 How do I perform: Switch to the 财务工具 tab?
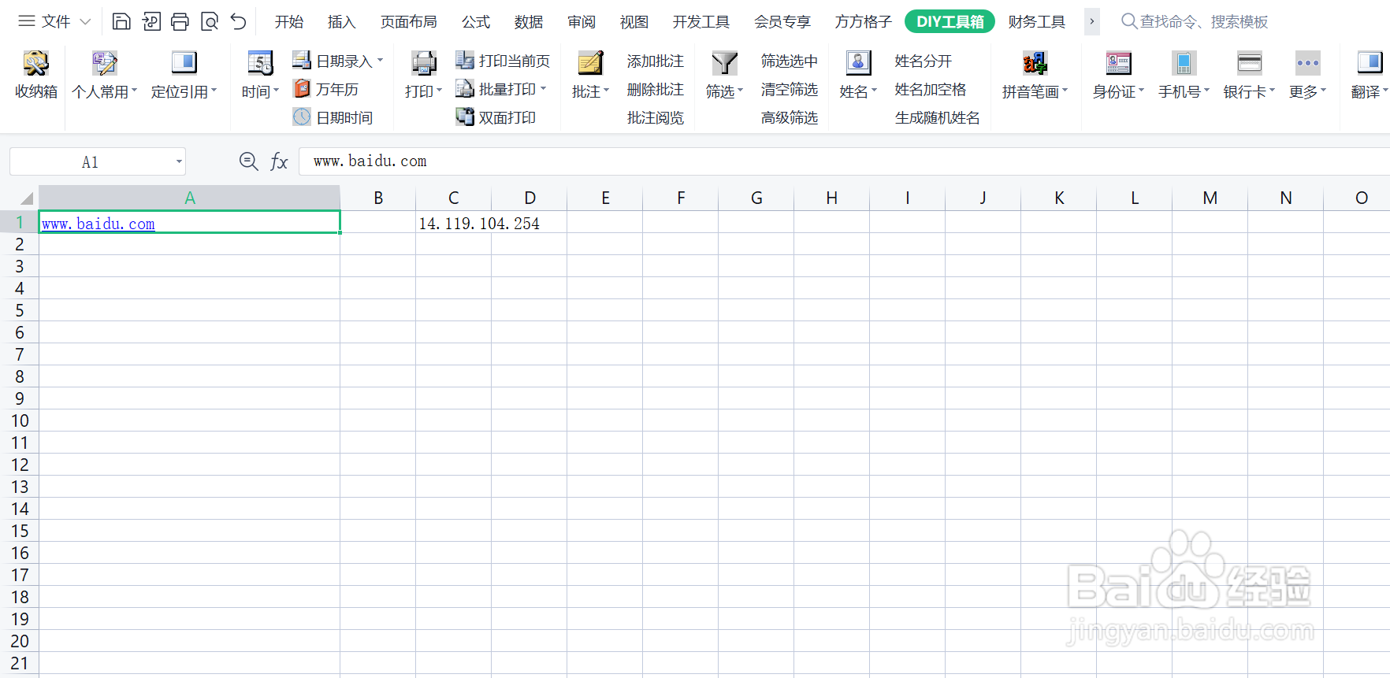(x=1037, y=22)
